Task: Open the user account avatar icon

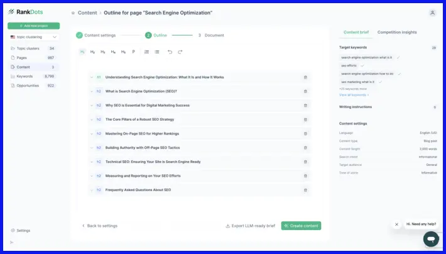Action: [x=432, y=13]
